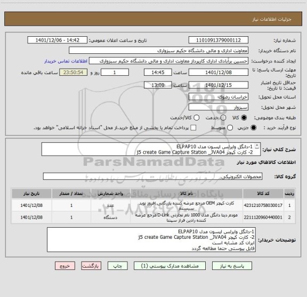Select the متوسط purchase type radio
Viewport: 307px width, 297px height.
[x=230, y=128]
